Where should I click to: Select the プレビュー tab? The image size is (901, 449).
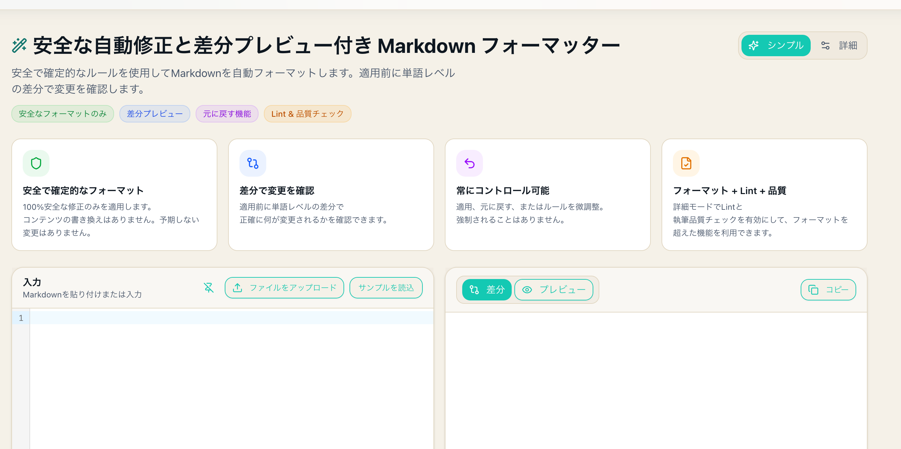(x=554, y=290)
